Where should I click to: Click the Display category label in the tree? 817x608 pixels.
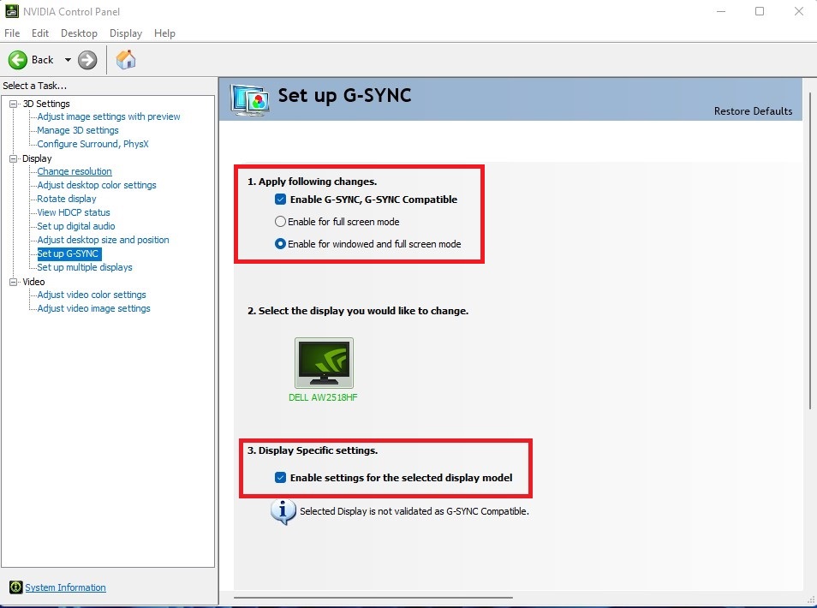37,158
